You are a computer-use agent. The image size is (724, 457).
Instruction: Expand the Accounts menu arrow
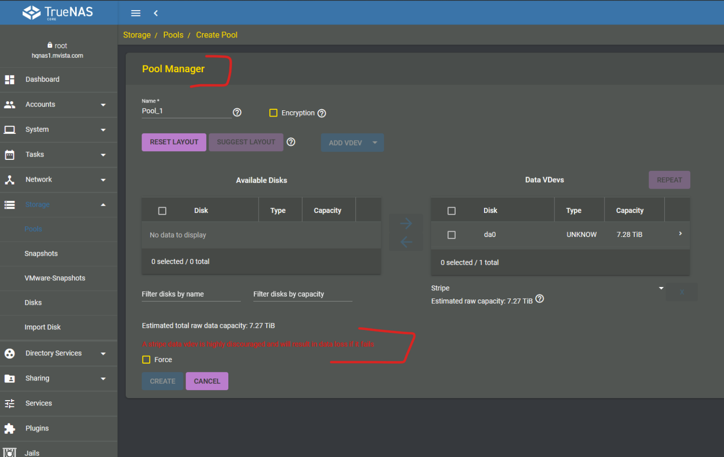[x=103, y=105]
